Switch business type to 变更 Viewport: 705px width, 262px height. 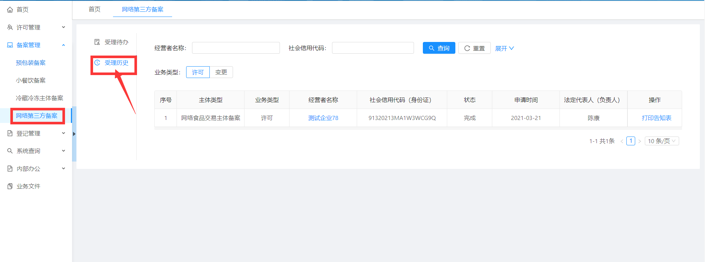221,72
